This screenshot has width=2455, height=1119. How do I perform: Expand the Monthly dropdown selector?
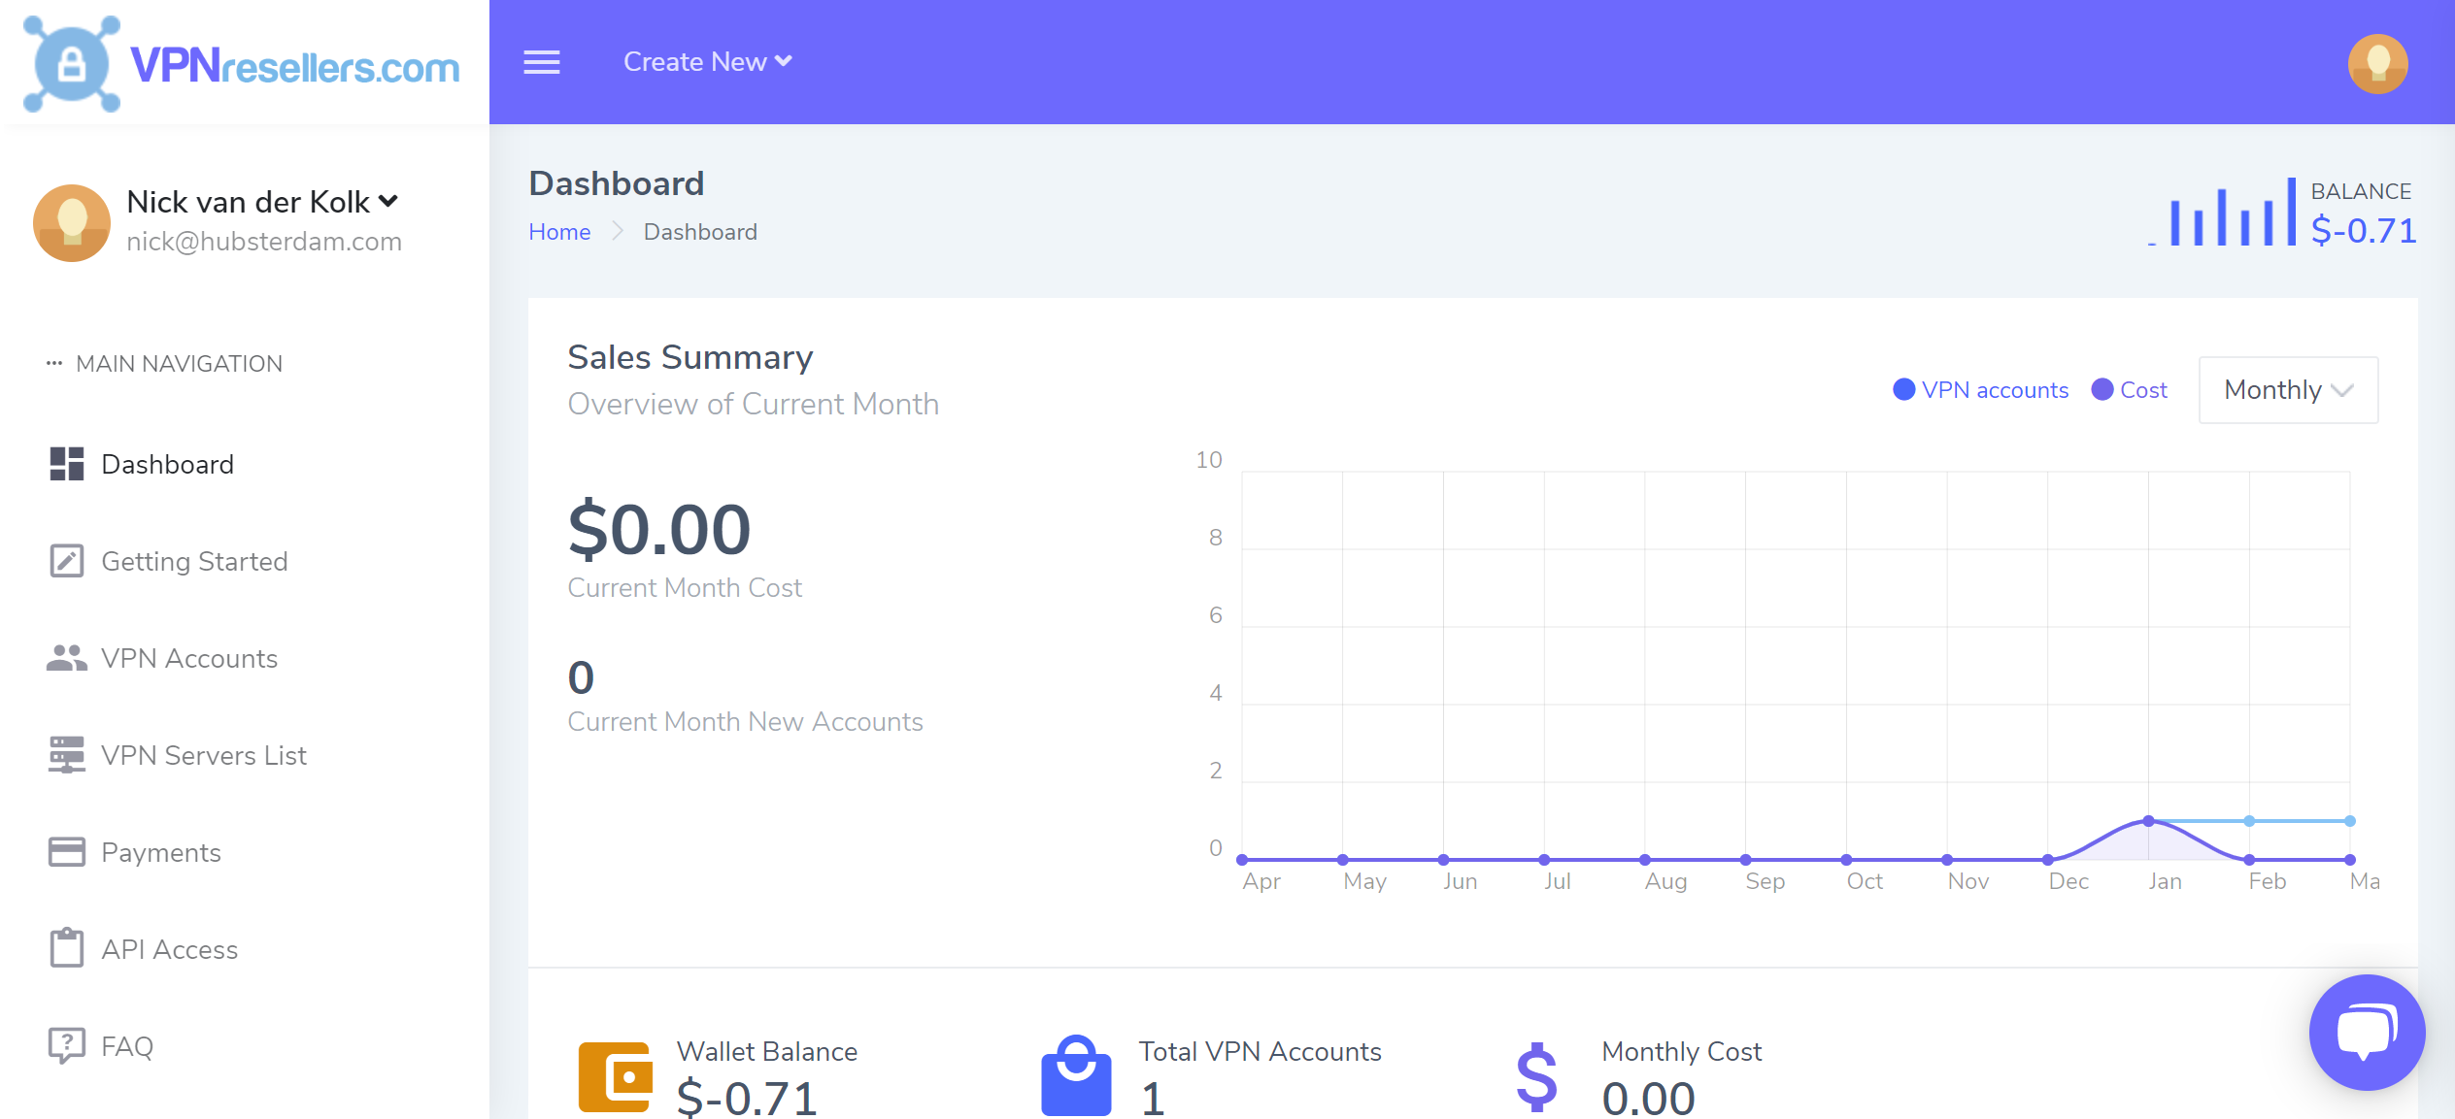tap(2289, 390)
